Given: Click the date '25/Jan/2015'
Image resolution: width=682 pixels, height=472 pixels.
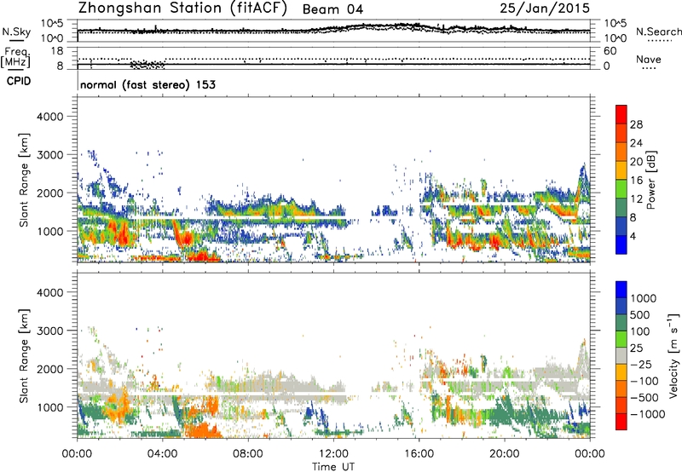Looking at the screenshot, I should point(545,8).
